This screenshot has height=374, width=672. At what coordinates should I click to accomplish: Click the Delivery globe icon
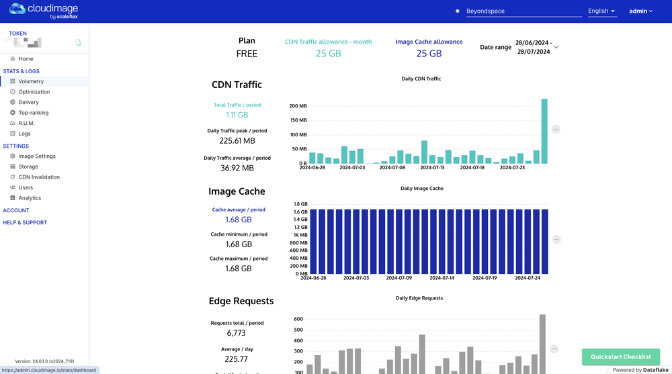coord(12,102)
